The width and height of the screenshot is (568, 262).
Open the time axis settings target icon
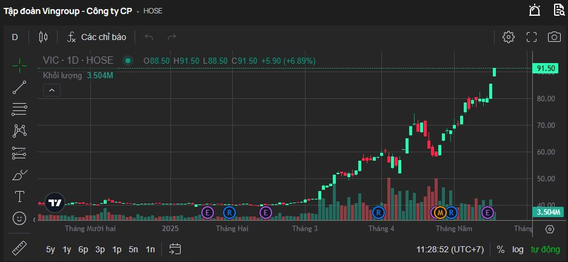pyautogui.click(x=550, y=229)
